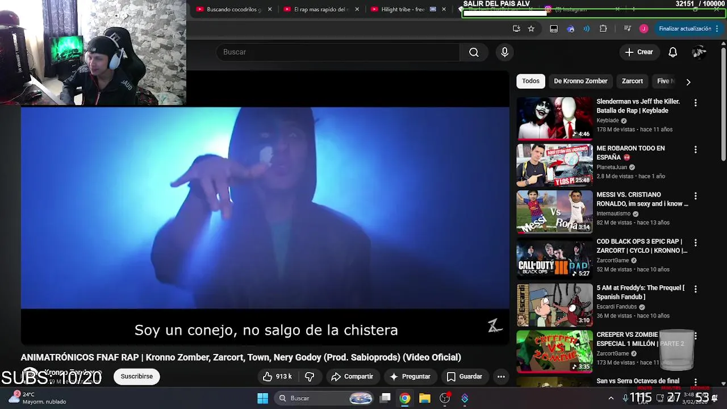727x409 pixels.
Task: Open Keyblade channel link
Action: click(x=608, y=120)
